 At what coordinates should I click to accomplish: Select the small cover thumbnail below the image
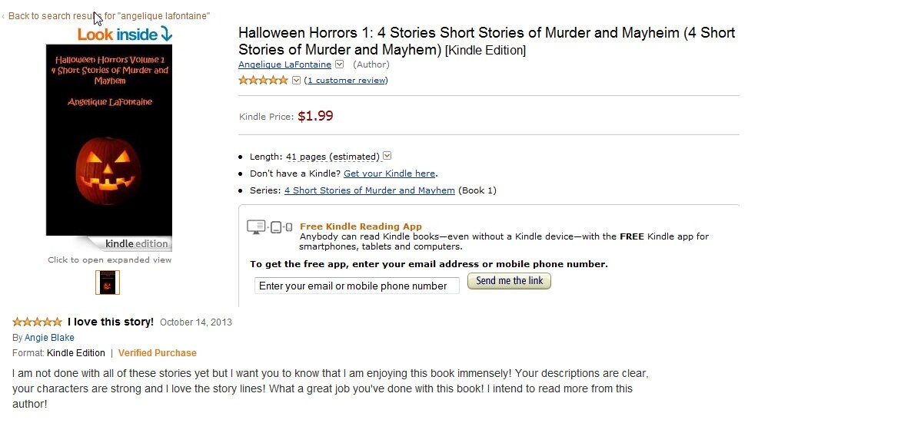108,283
